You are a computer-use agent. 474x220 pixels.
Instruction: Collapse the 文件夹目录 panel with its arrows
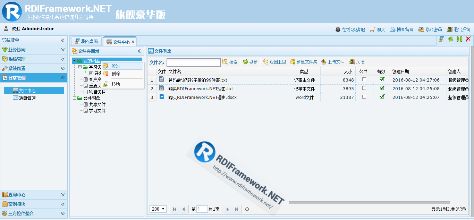coord(139,51)
